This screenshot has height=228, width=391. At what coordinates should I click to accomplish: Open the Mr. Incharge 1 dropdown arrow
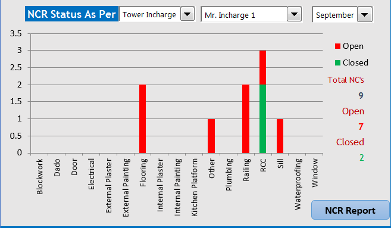(x=294, y=14)
